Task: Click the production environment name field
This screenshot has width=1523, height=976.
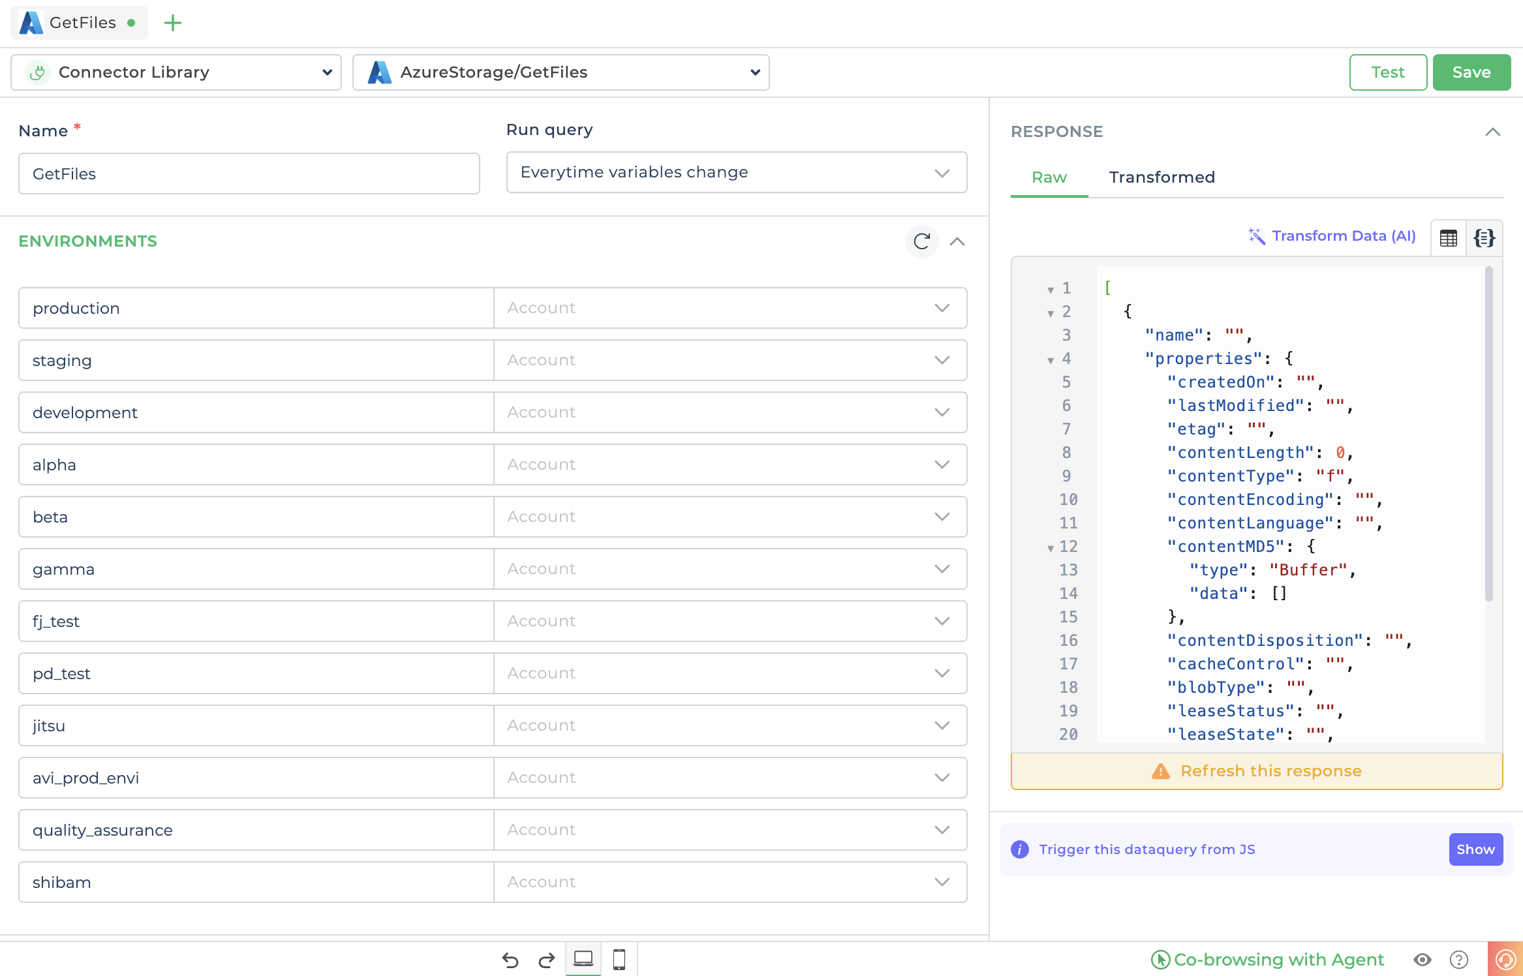Action: point(256,308)
